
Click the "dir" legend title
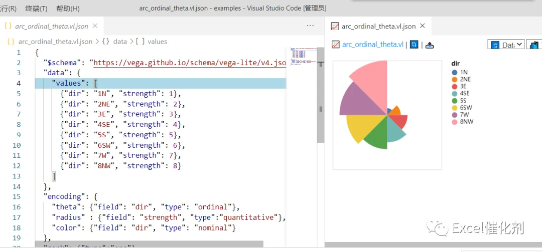[x=455, y=64]
